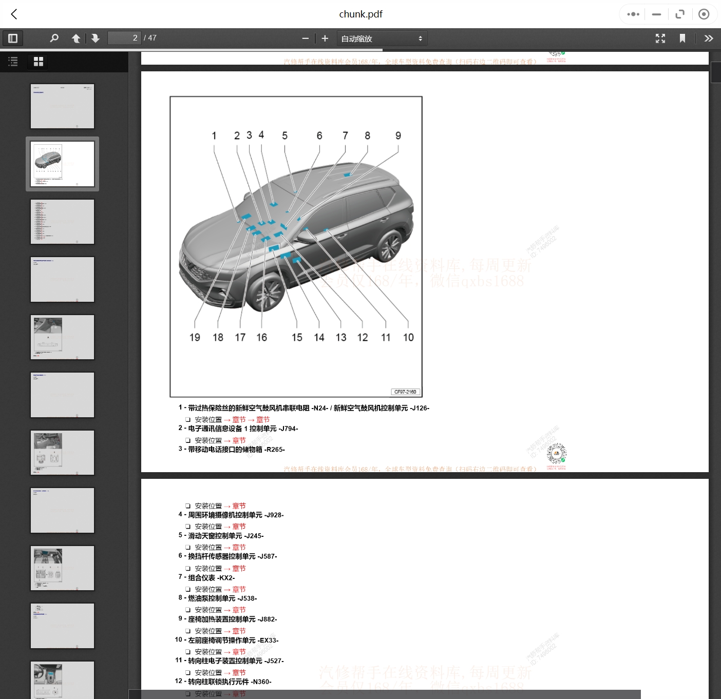Switch to thumbnails grid view
The height and width of the screenshot is (699, 721).
click(39, 62)
